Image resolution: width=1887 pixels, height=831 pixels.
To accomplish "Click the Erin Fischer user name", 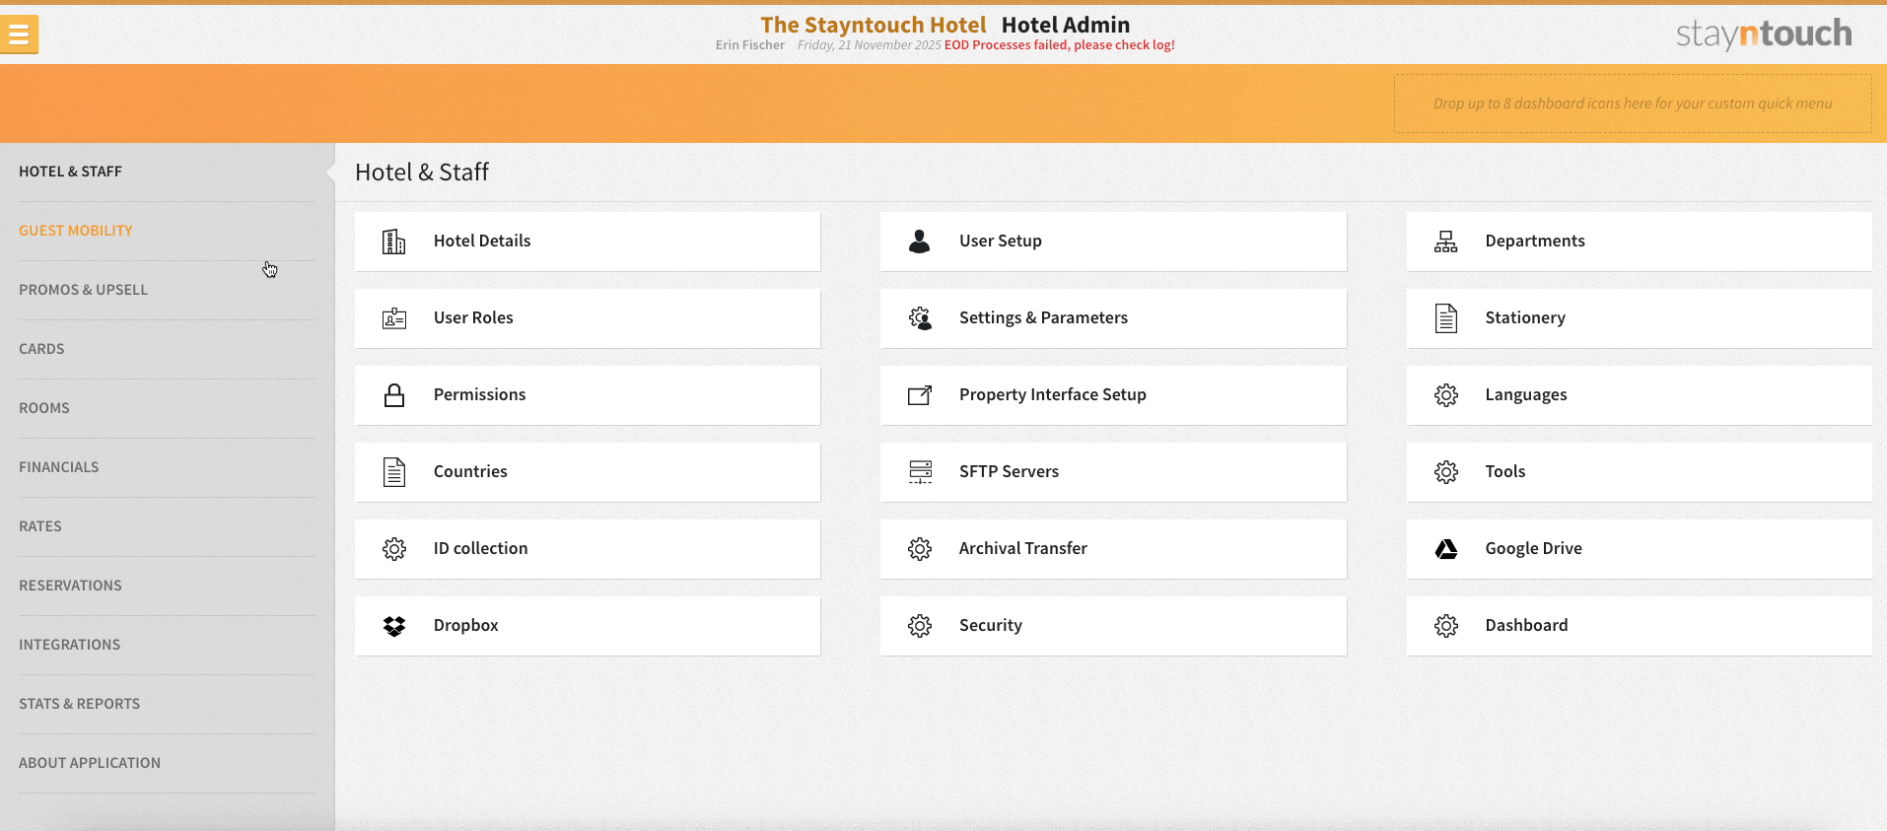I will tap(750, 45).
